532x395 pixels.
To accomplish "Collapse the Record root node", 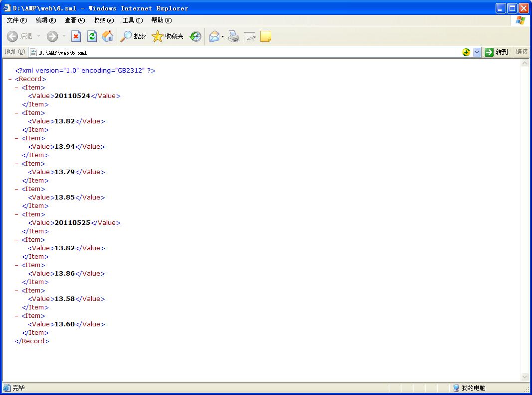I will pyautogui.click(x=10, y=79).
